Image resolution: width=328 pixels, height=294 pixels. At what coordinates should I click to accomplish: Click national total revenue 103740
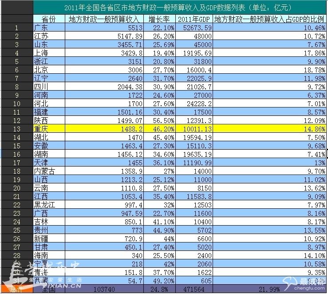[x=104, y=289]
